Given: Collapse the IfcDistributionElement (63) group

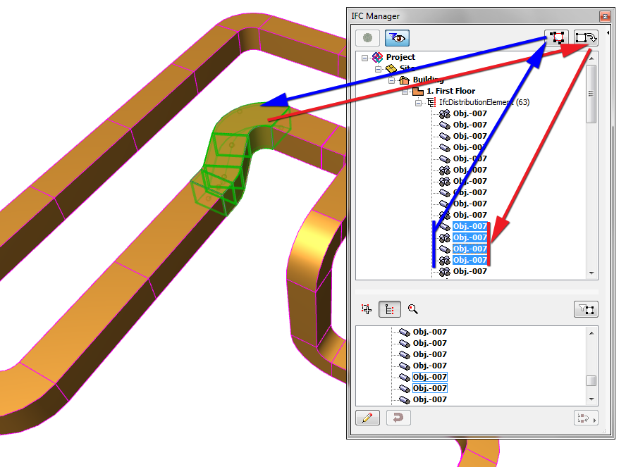Looking at the screenshot, I should tap(418, 103).
